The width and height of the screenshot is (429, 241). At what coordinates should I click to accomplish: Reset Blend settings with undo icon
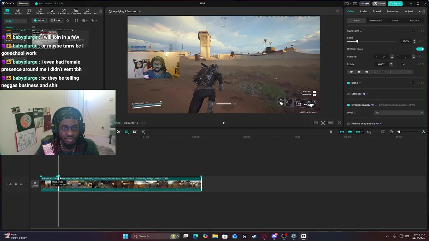point(413,83)
